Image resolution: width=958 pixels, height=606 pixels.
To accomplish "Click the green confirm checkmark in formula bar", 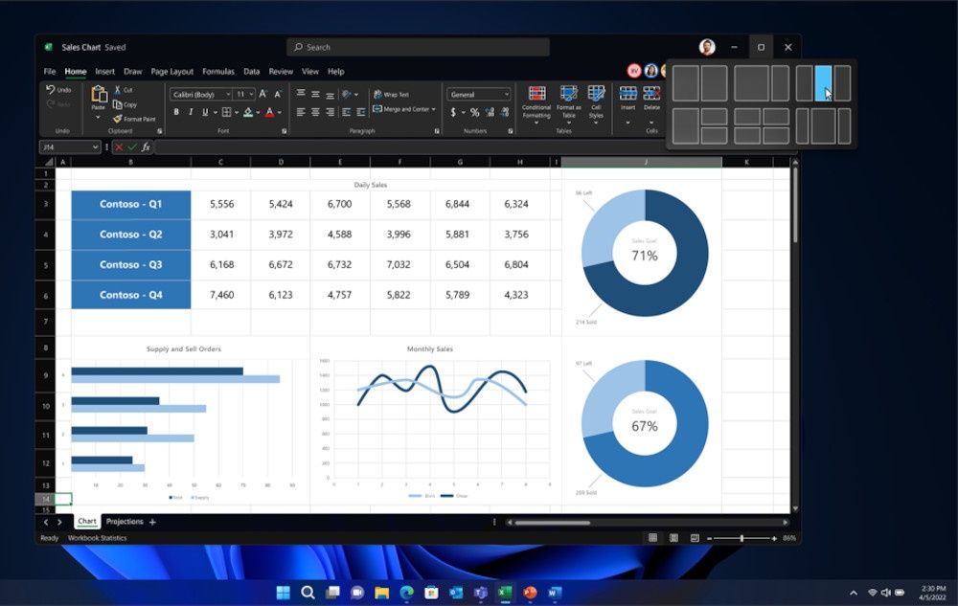I will point(132,147).
